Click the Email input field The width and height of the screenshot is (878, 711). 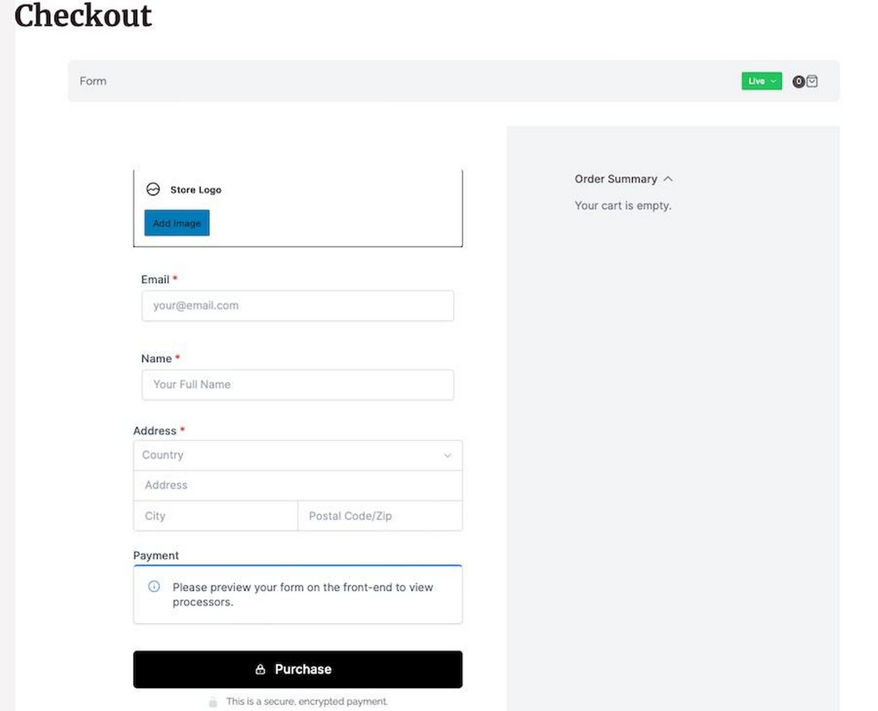pos(298,305)
